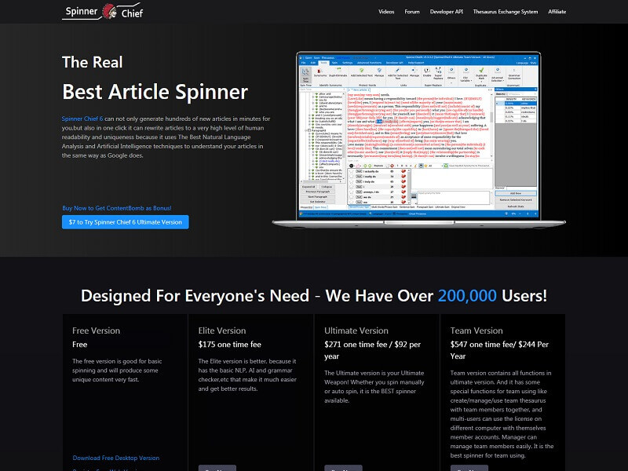The height and width of the screenshot is (471, 628).
Task: Click the Free Version card title
Action: point(96,330)
